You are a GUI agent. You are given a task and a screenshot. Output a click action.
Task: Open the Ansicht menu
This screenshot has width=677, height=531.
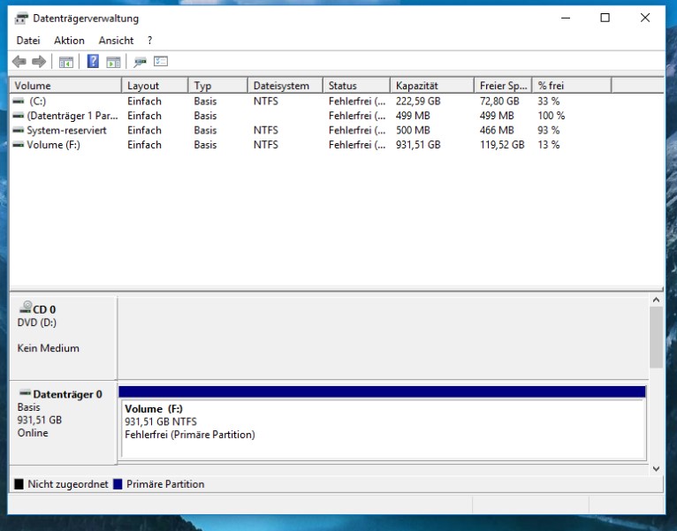(x=116, y=41)
